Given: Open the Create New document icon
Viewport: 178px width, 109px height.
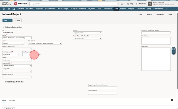Looking at the screenshot, I should click(x=122, y=4).
